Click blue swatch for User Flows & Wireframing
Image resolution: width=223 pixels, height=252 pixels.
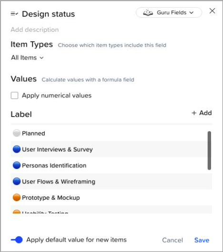point(17,181)
